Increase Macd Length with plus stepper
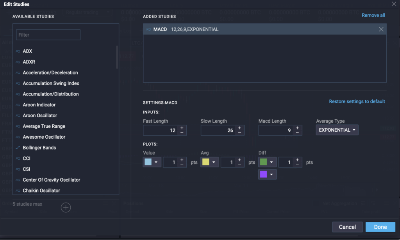The height and width of the screenshot is (240, 400). [x=297, y=128]
